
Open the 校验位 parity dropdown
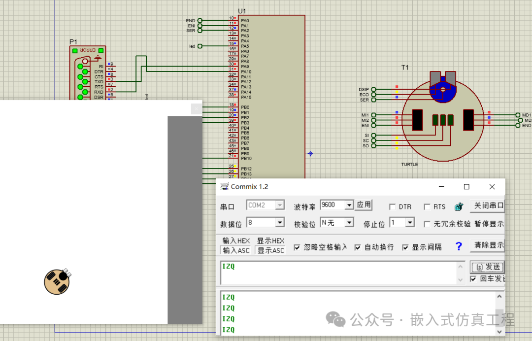(349, 222)
